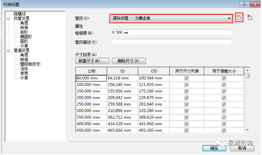Select 圆形 in the tree
Viewport: 262px width, 155px height.
(24, 41)
